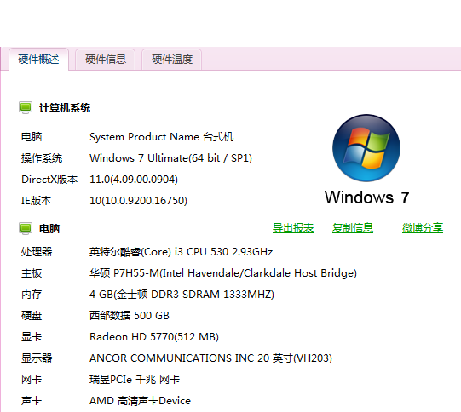
Task: Click the DirectX版本 row label
Action: (49, 180)
